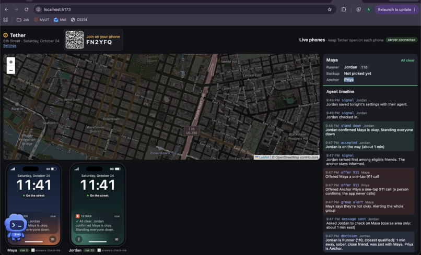Tap flashlight on Jordan's phone lock screen

pos(79,239)
